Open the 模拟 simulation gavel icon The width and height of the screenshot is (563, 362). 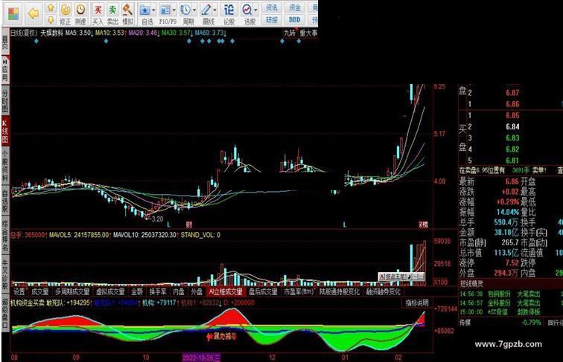pyautogui.click(x=128, y=15)
